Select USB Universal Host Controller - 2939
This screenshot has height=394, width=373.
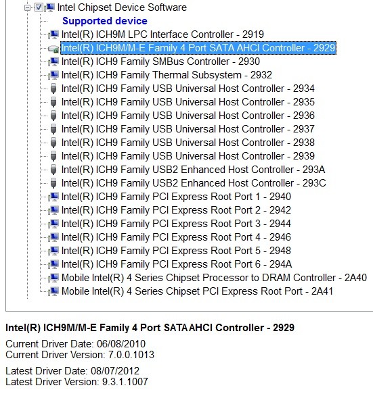(x=188, y=156)
